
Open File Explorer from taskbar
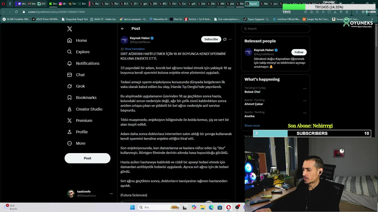(x=203, y=207)
